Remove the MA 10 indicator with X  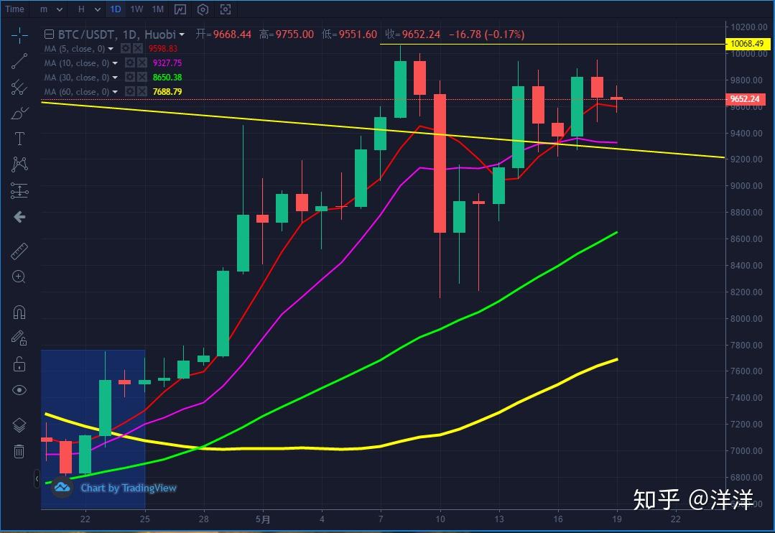(x=141, y=62)
